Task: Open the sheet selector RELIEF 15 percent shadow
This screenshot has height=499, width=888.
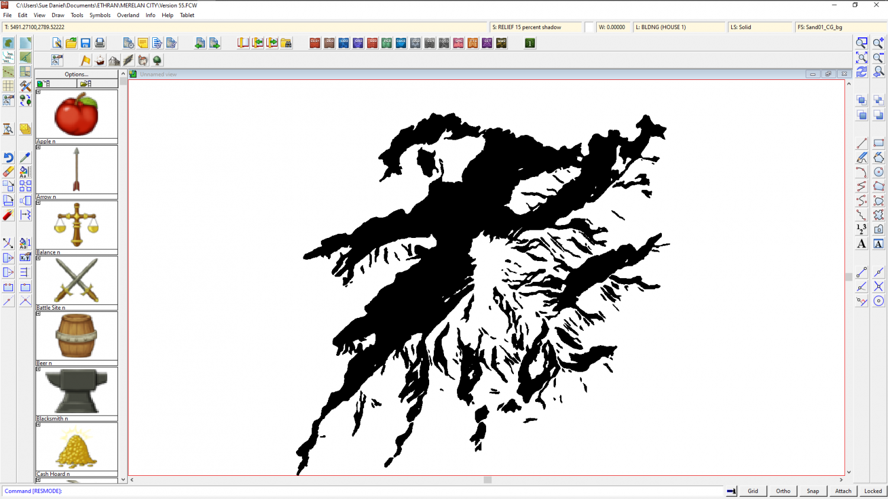Action: click(x=536, y=27)
